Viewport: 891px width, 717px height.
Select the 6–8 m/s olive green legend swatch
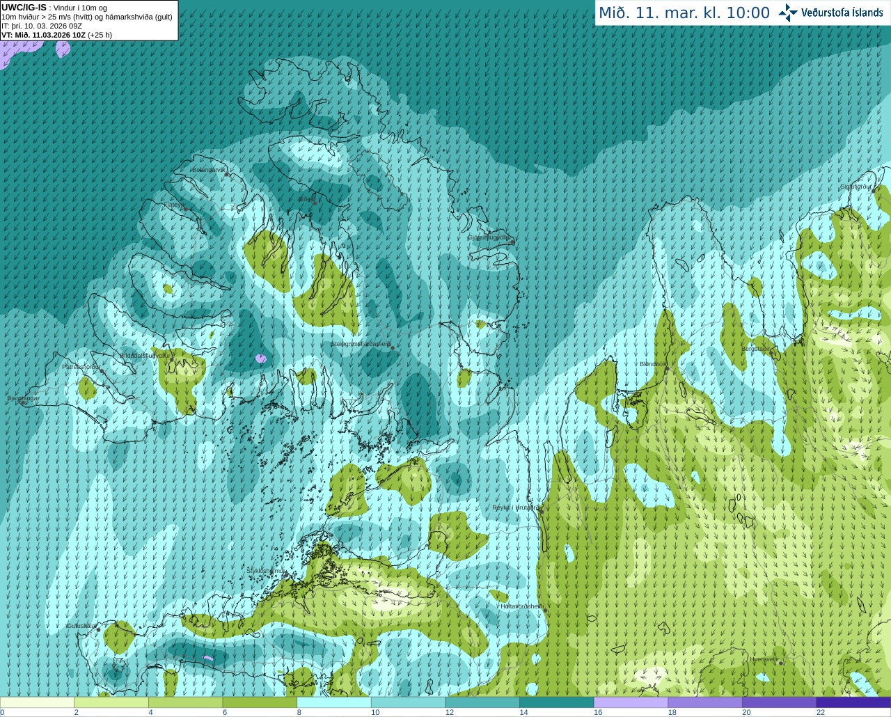pyautogui.click(x=260, y=702)
